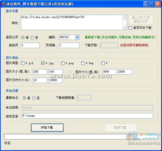This screenshot has height=151, width=162.
Task: Click the 基本设置 group label
Action: point(12,11)
